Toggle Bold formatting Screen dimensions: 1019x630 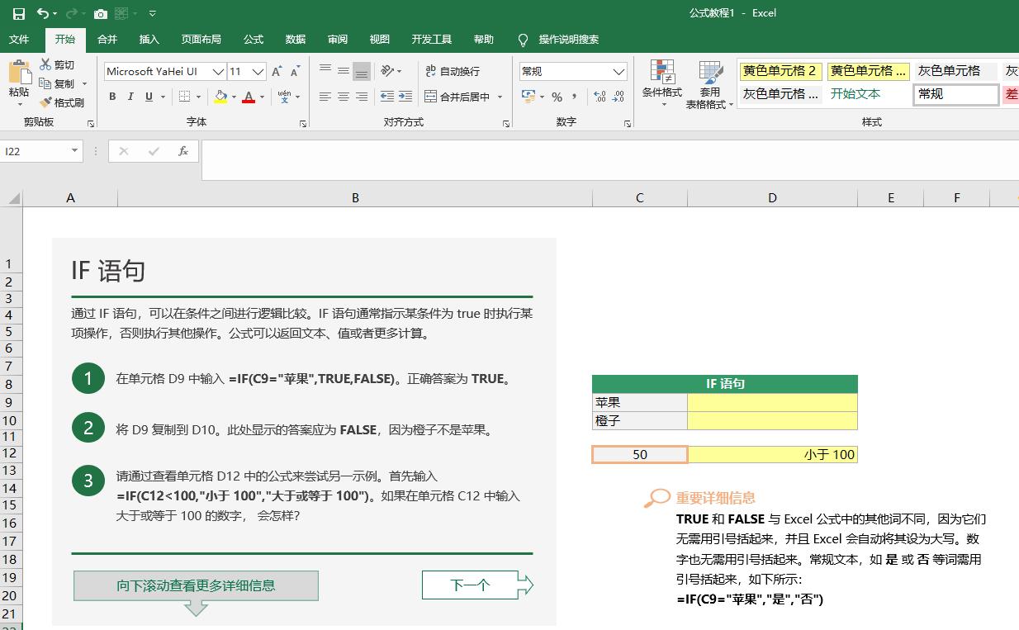(x=111, y=97)
